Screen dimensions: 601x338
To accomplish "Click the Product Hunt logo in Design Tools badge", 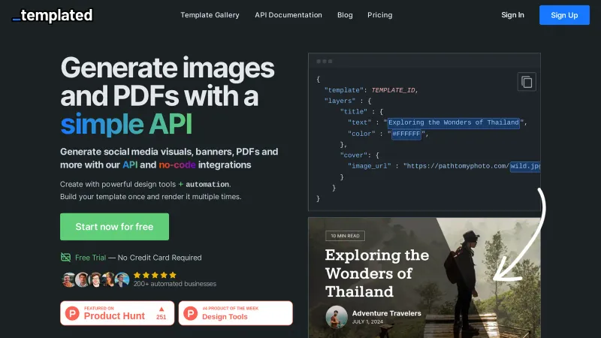I will coord(190,313).
